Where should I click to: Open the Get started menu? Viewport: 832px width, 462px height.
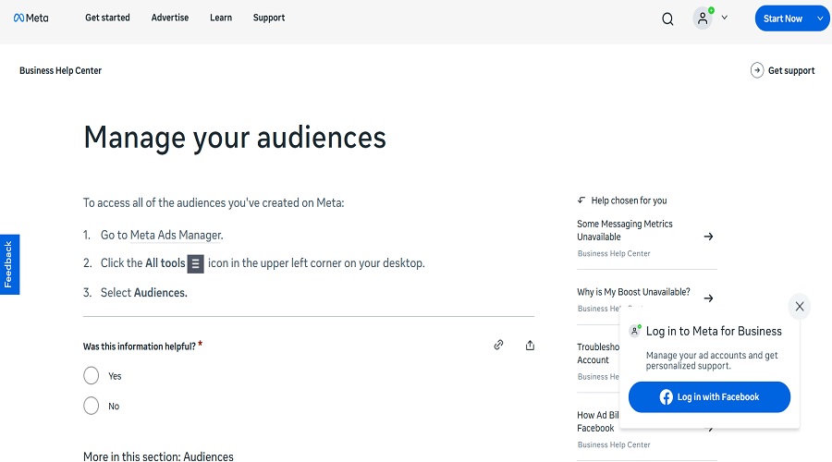click(107, 18)
